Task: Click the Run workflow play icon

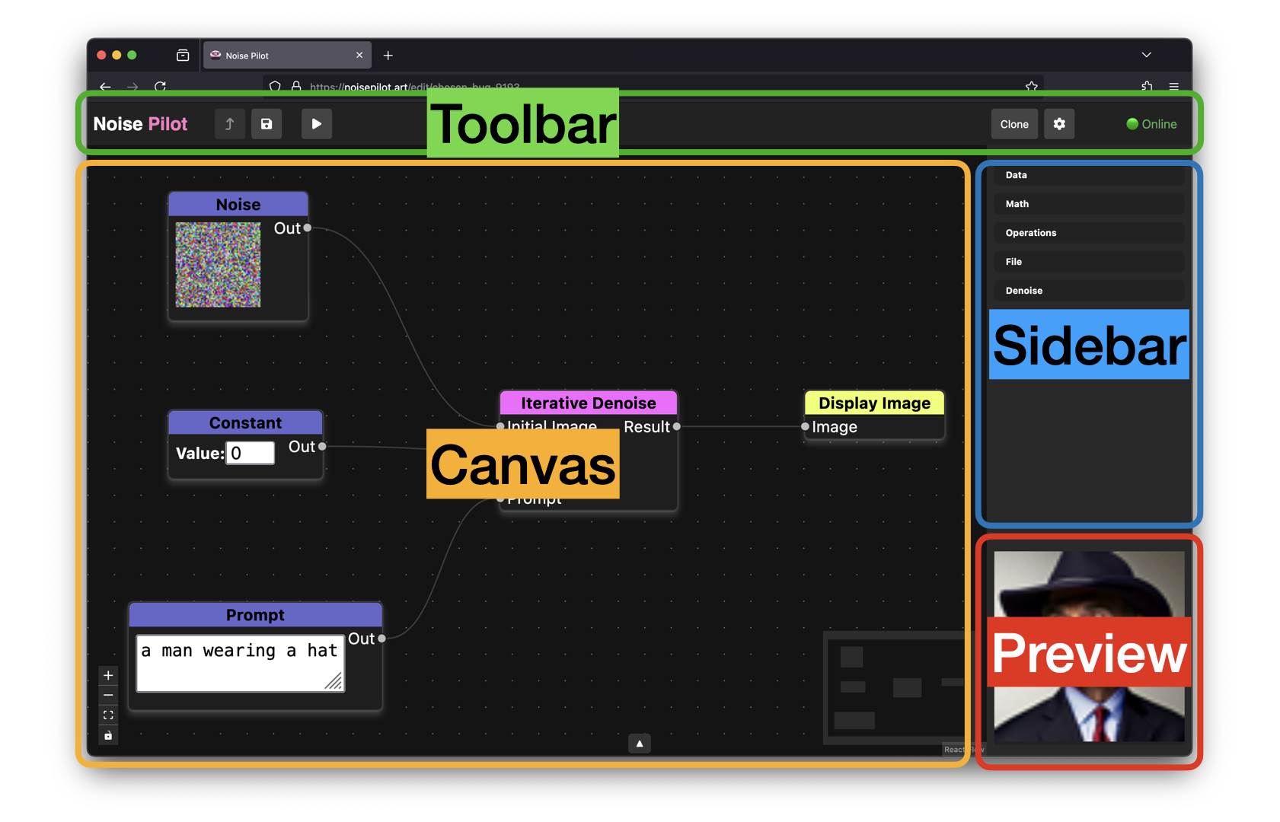Action: click(317, 123)
